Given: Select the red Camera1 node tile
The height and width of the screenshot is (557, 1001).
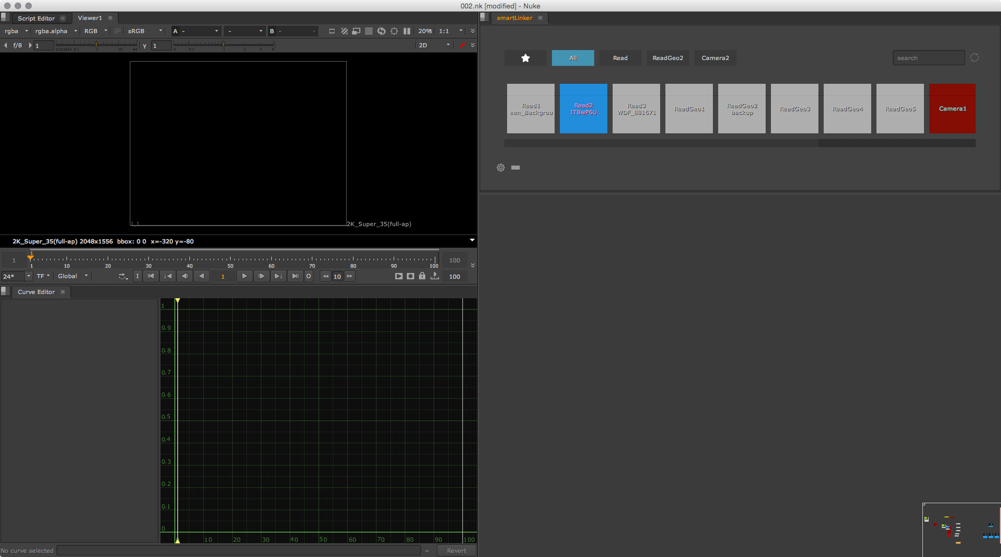Looking at the screenshot, I should pos(952,109).
